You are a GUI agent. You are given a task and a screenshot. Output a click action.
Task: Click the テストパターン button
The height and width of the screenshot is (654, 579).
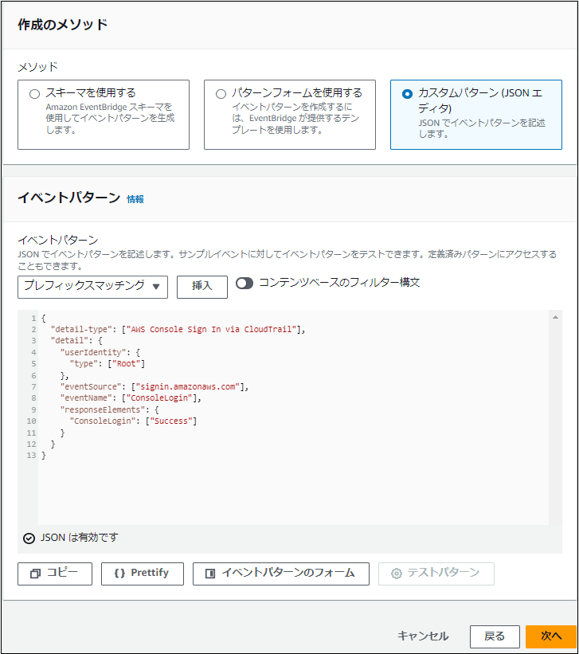tap(436, 574)
